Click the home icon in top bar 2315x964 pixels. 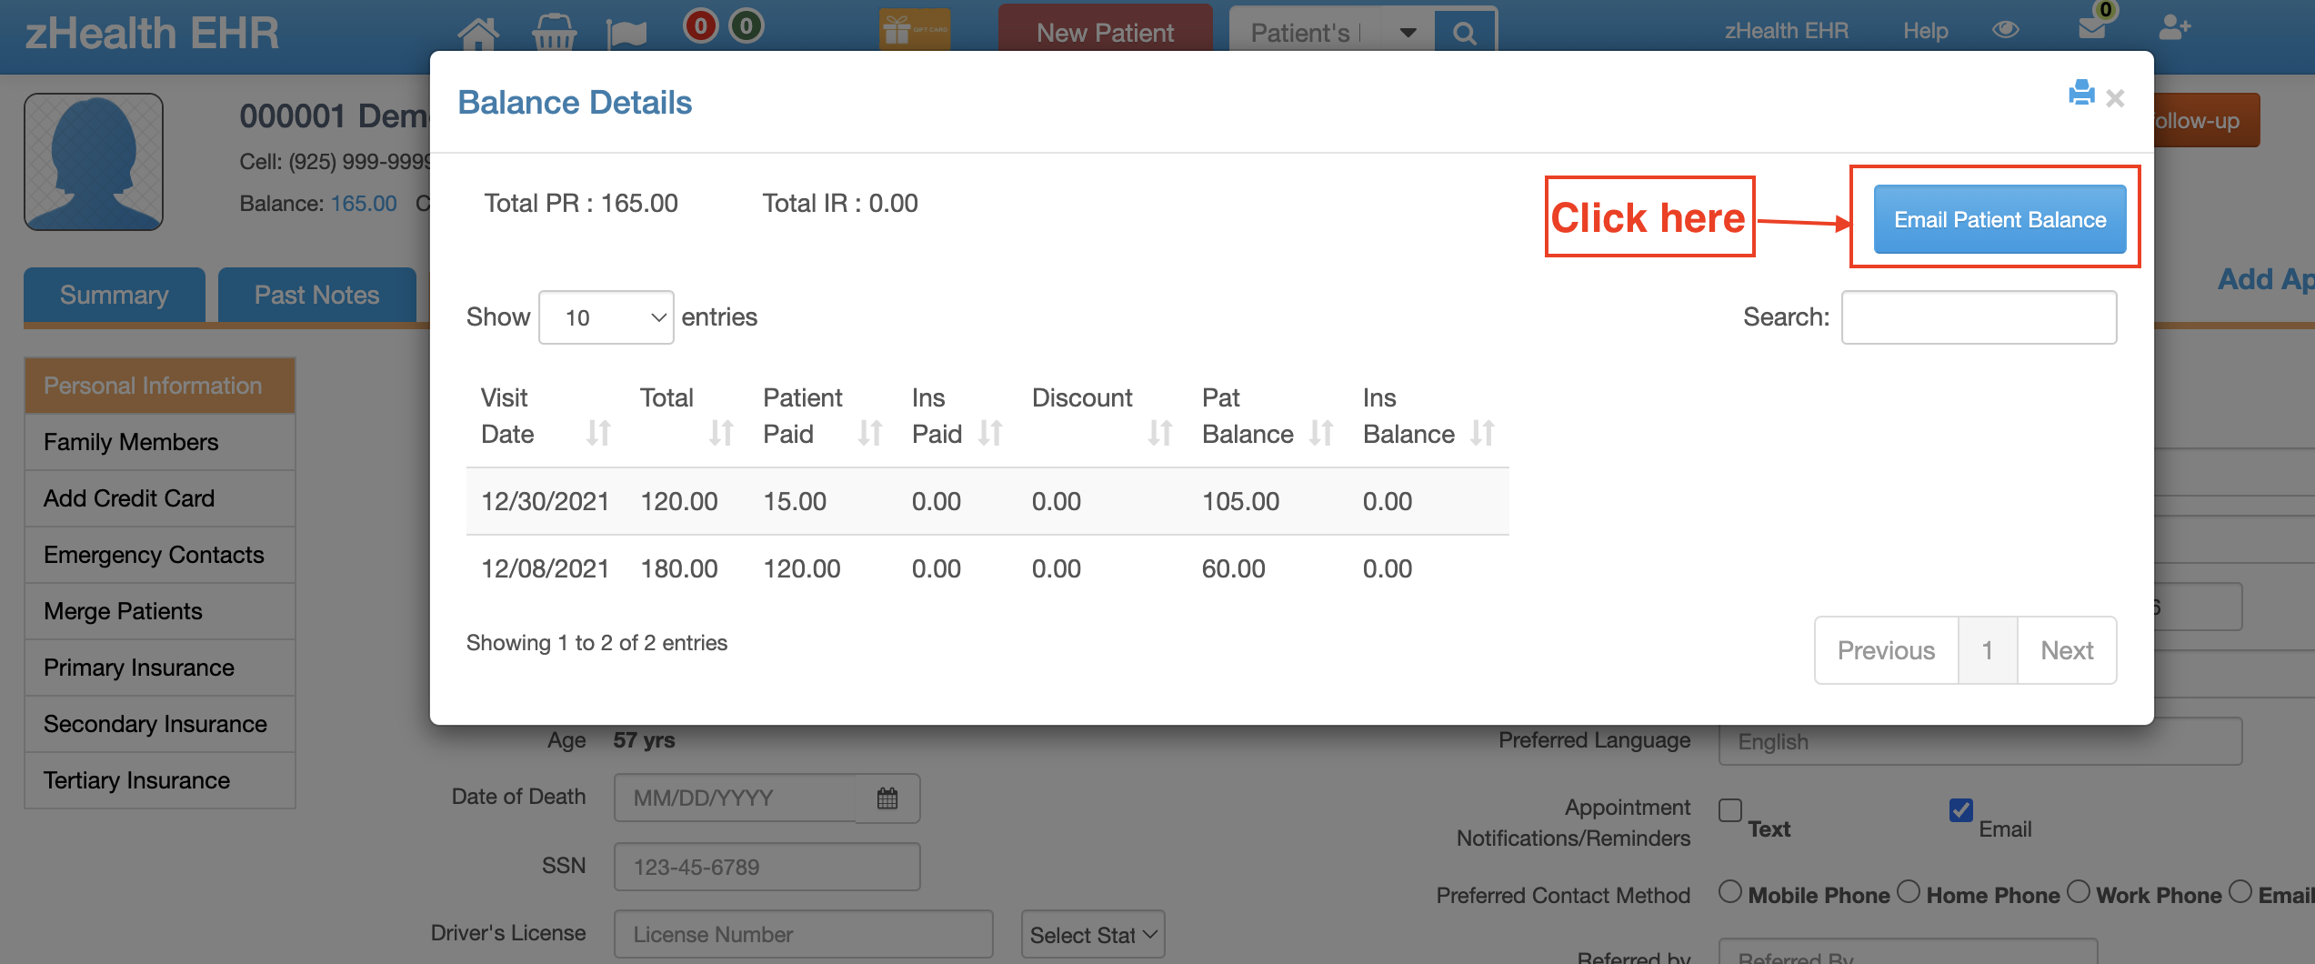478,33
